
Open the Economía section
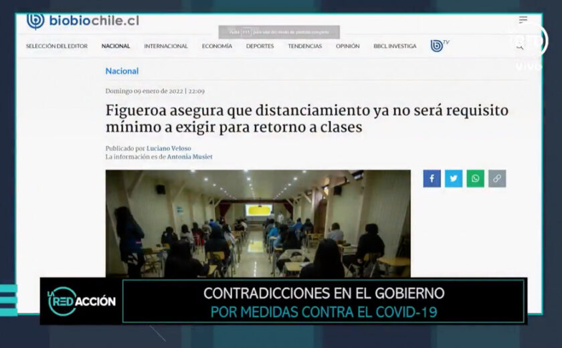217,46
